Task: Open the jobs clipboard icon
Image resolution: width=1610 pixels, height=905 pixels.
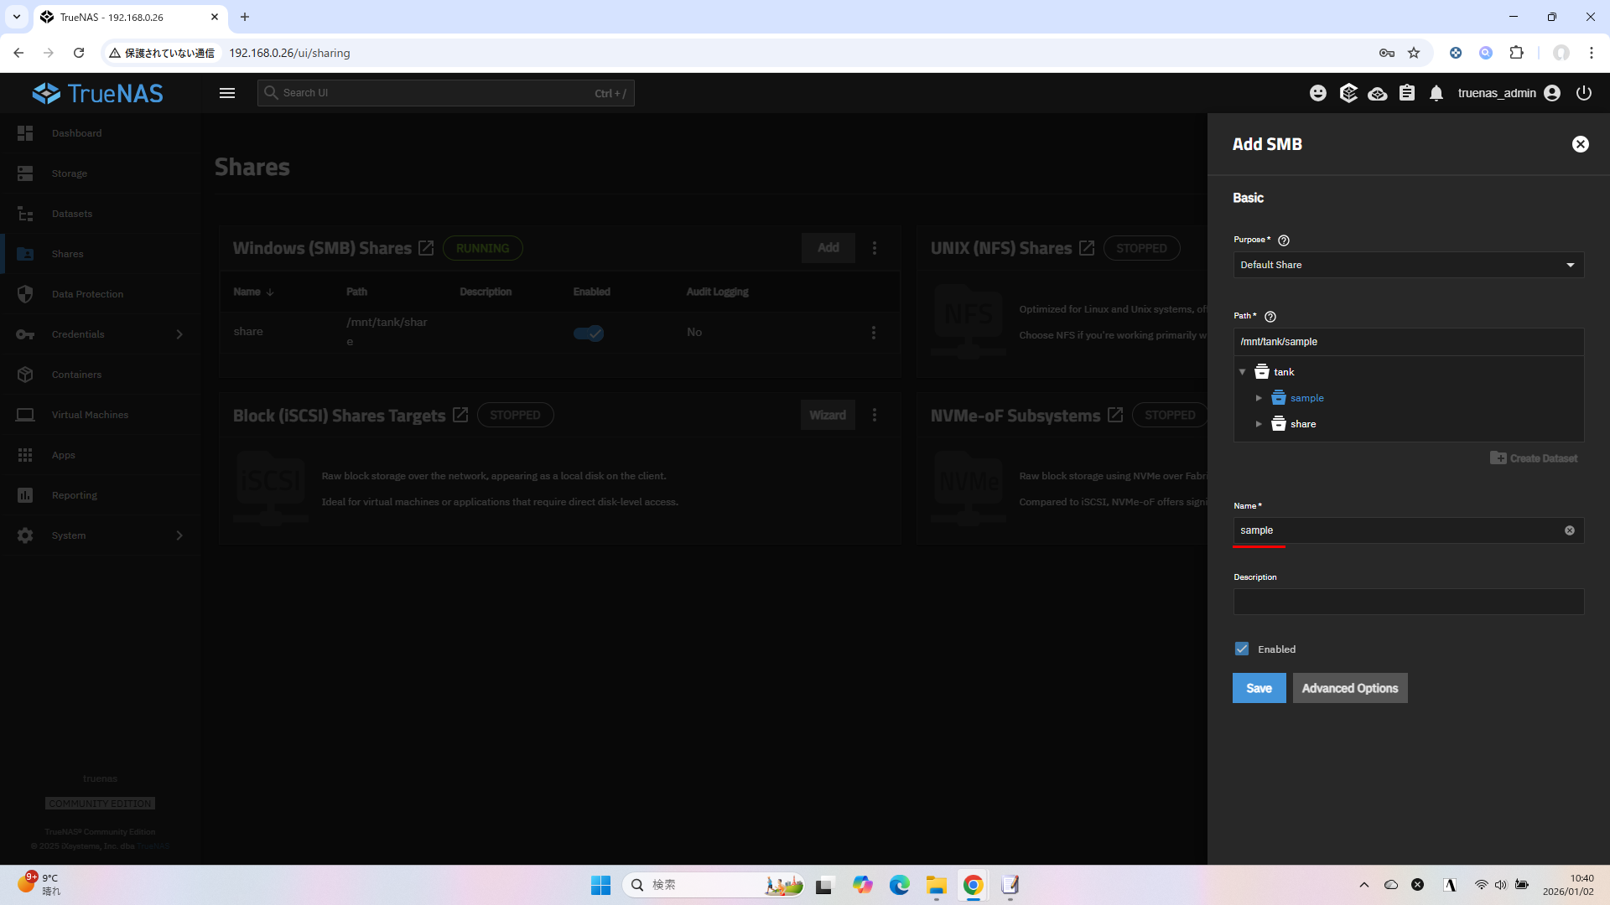Action: (x=1407, y=93)
